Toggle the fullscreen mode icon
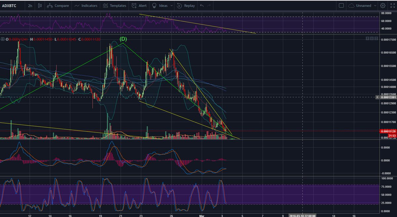This screenshot has height=217, width=397. (393, 6)
